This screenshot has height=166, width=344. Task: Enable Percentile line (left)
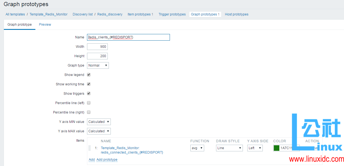[x=88, y=103]
